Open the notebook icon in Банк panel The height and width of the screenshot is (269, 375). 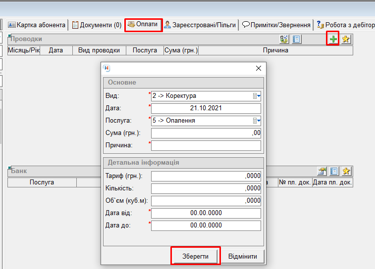[x=334, y=171]
